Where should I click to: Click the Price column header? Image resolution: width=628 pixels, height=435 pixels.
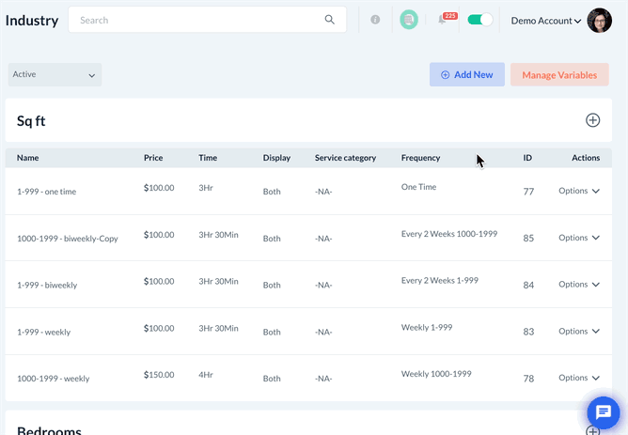click(153, 158)
